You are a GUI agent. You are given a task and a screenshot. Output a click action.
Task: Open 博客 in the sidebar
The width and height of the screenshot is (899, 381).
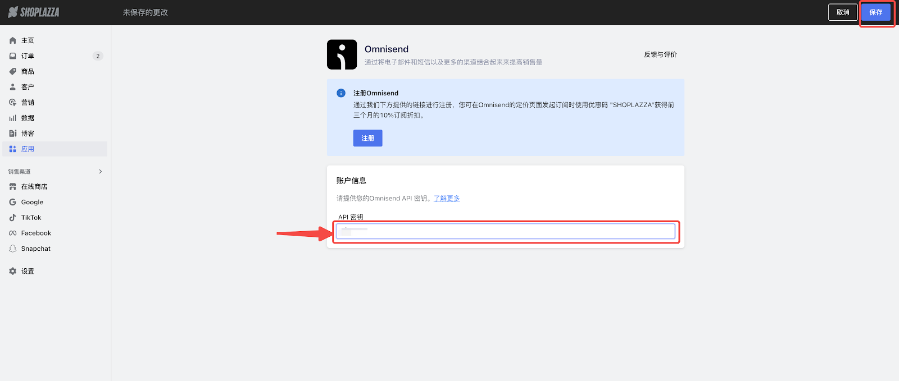pos(55,134)
